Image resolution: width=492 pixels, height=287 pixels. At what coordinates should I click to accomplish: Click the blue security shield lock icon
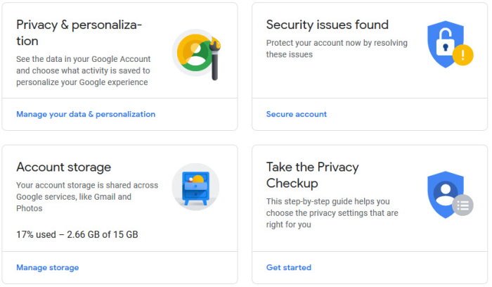coord(444,44)
